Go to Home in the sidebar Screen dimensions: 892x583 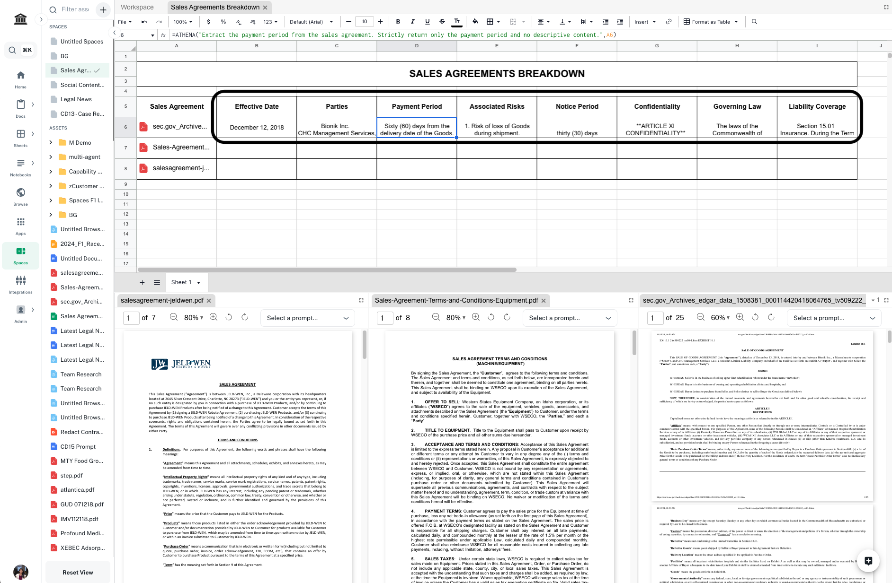[20, 79]
